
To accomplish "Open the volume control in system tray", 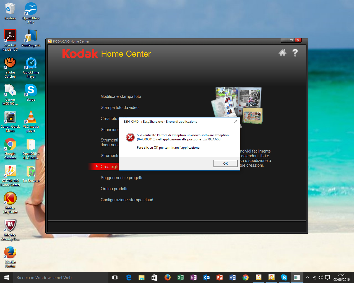I will click(321, 277).
